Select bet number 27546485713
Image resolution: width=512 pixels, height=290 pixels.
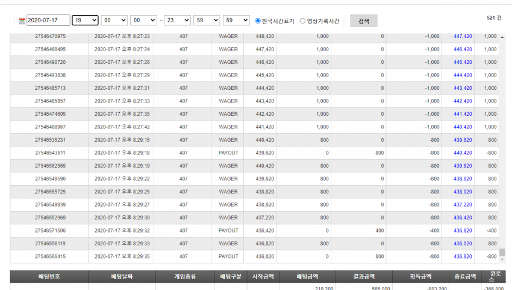[x=50, y=88]
